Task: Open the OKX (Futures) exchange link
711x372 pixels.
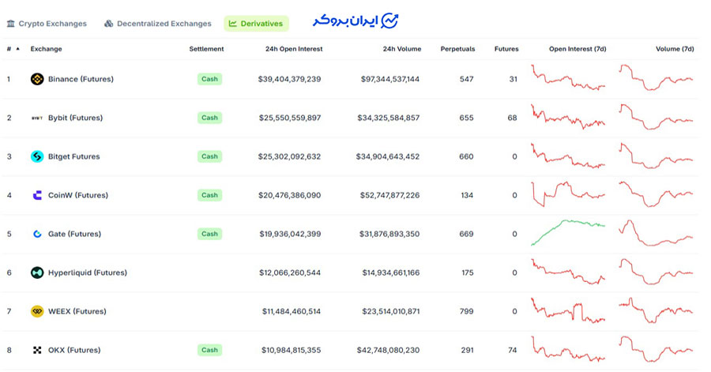Action: coord(74,350)
